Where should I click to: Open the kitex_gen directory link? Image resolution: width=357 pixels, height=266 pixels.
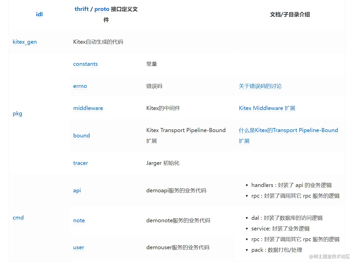point(25,42)
